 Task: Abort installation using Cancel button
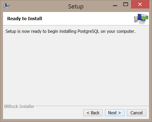click(136, 113)
